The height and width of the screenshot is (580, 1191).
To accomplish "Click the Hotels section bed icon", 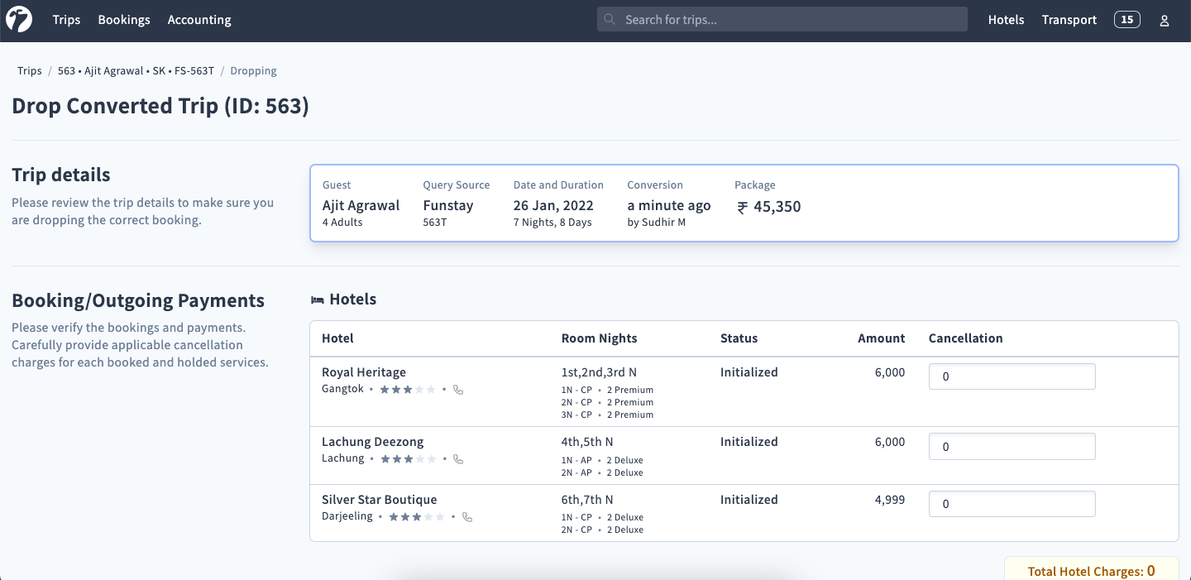I will (x=317, y=300).
